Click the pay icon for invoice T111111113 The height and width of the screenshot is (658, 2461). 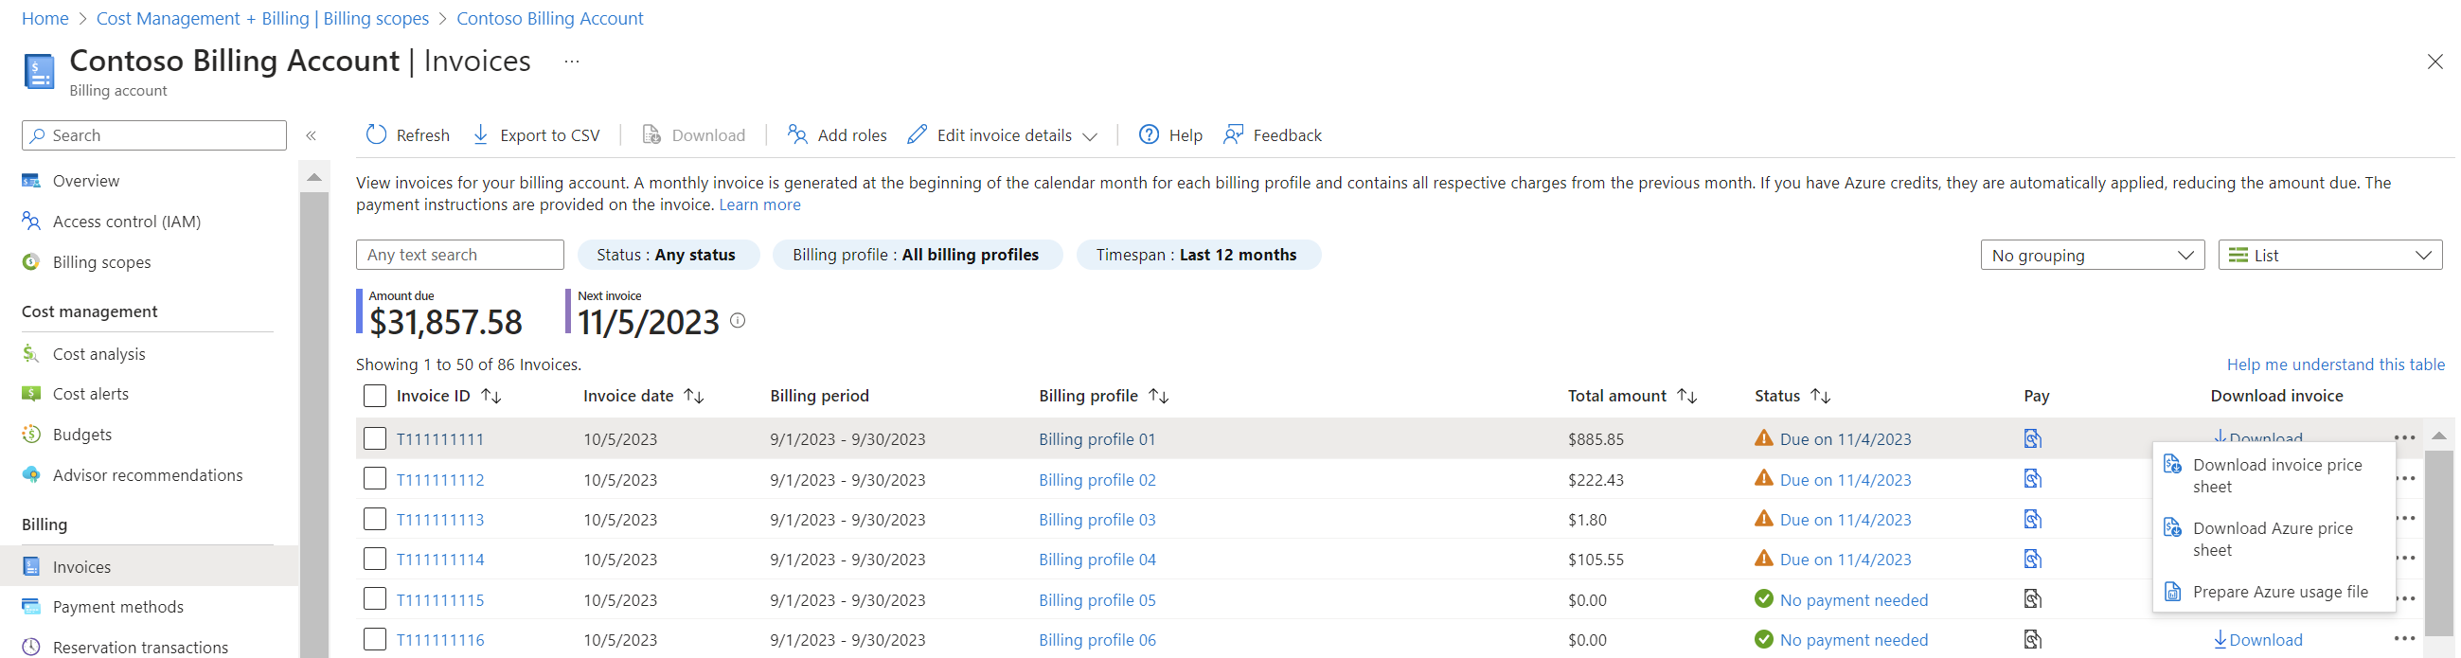(x=2032, y=519)
